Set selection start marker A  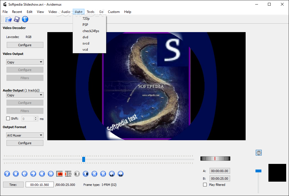[59, 174]
